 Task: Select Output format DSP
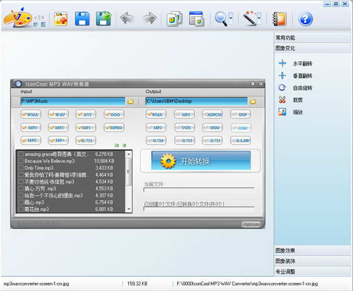241,114
